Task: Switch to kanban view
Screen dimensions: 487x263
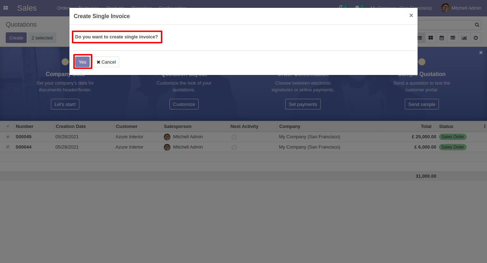Action: click(431, 38)
